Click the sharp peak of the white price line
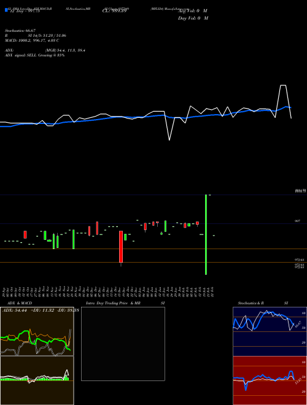 coord(283,85)
